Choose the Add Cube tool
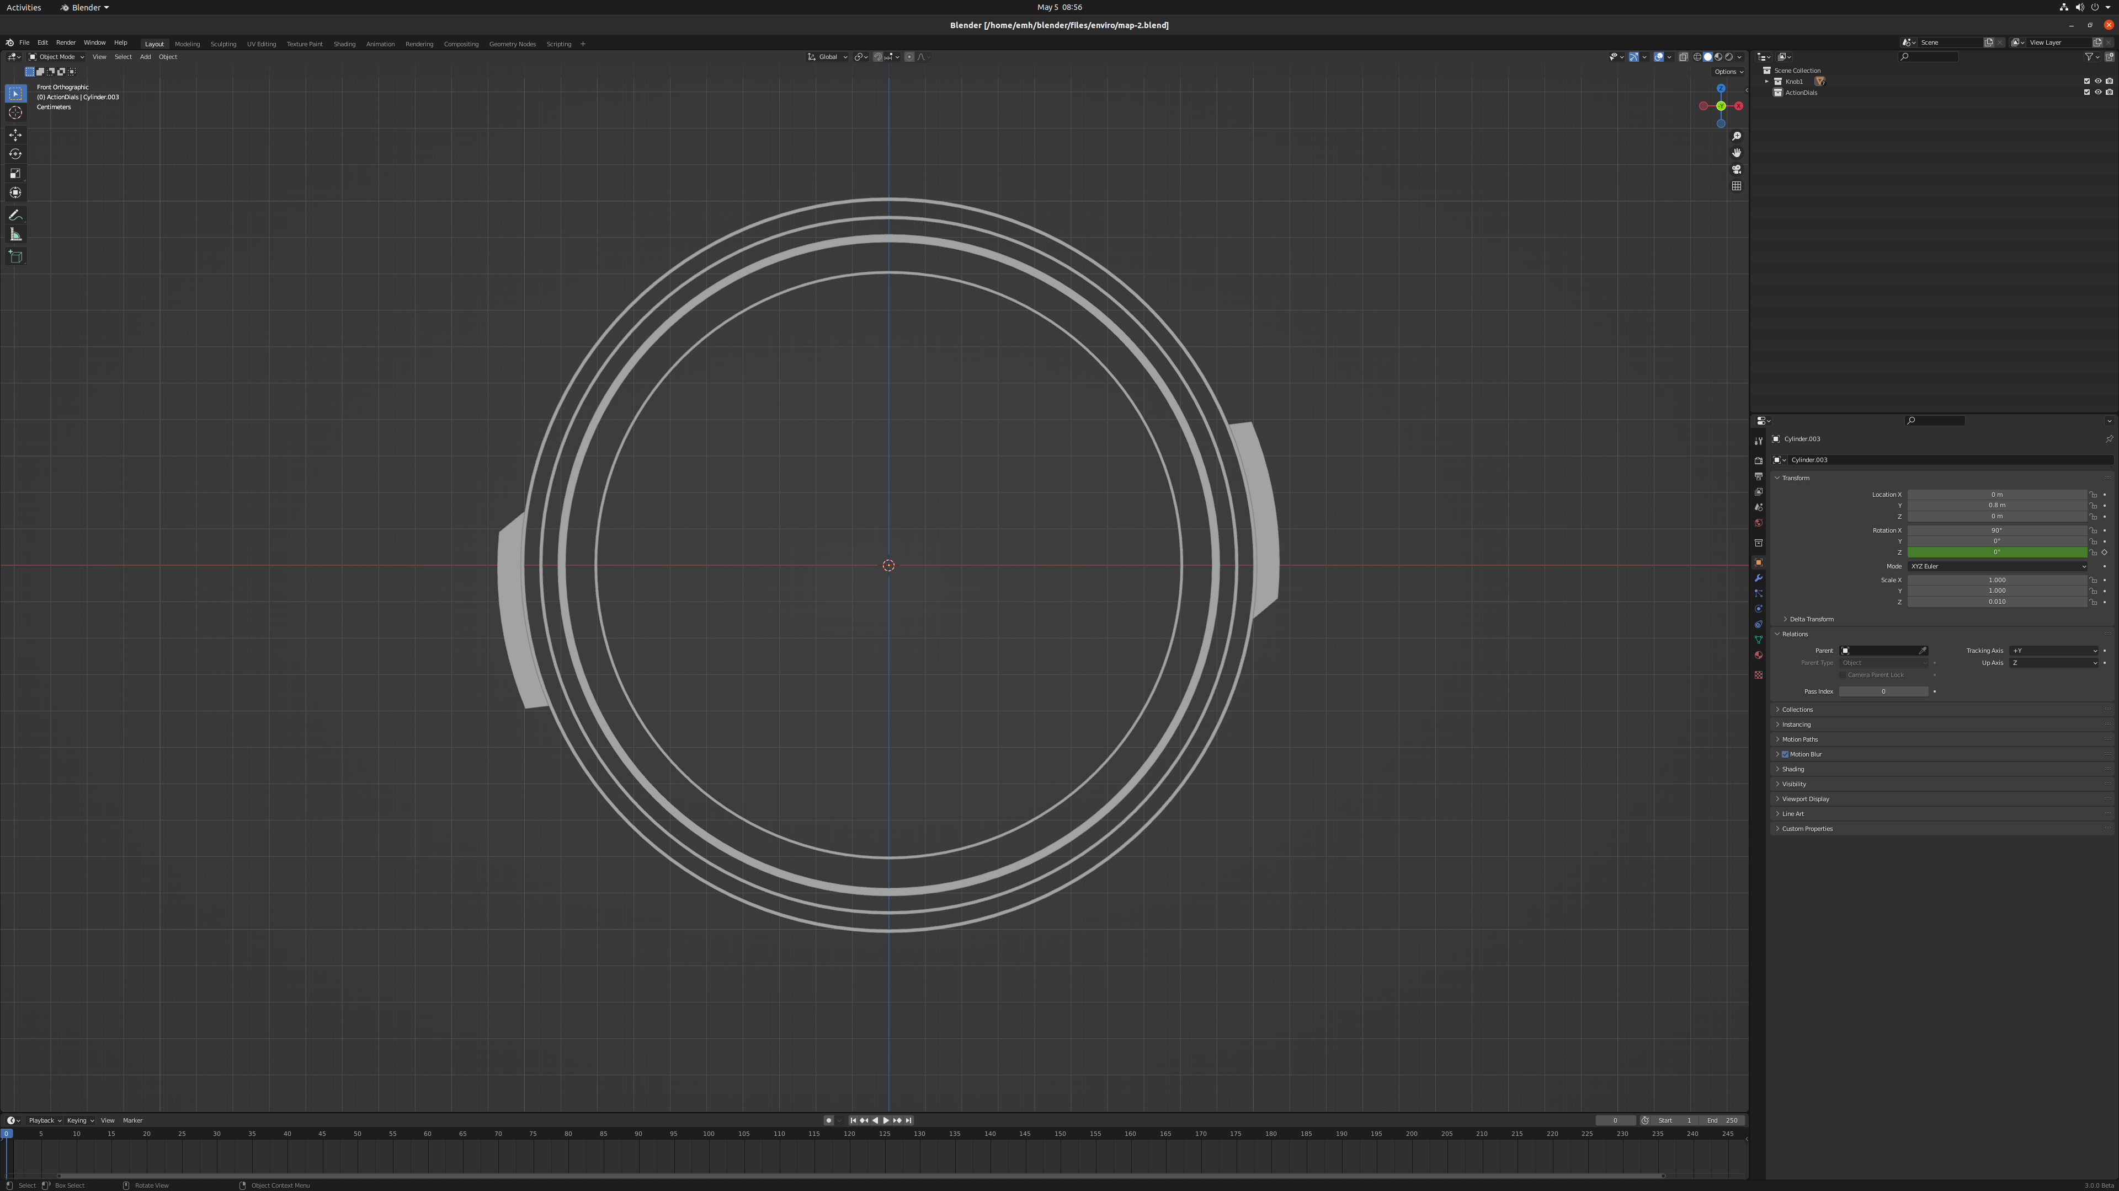Viewport: 2119px width, 1191px height. [x=15, y=256]
